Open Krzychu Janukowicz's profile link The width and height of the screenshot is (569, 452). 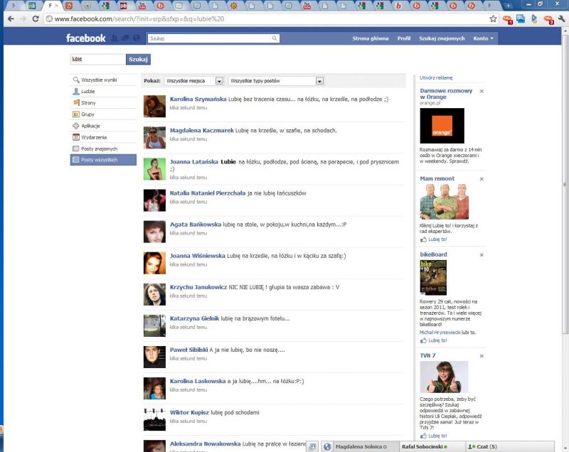[x=198, y=287]
